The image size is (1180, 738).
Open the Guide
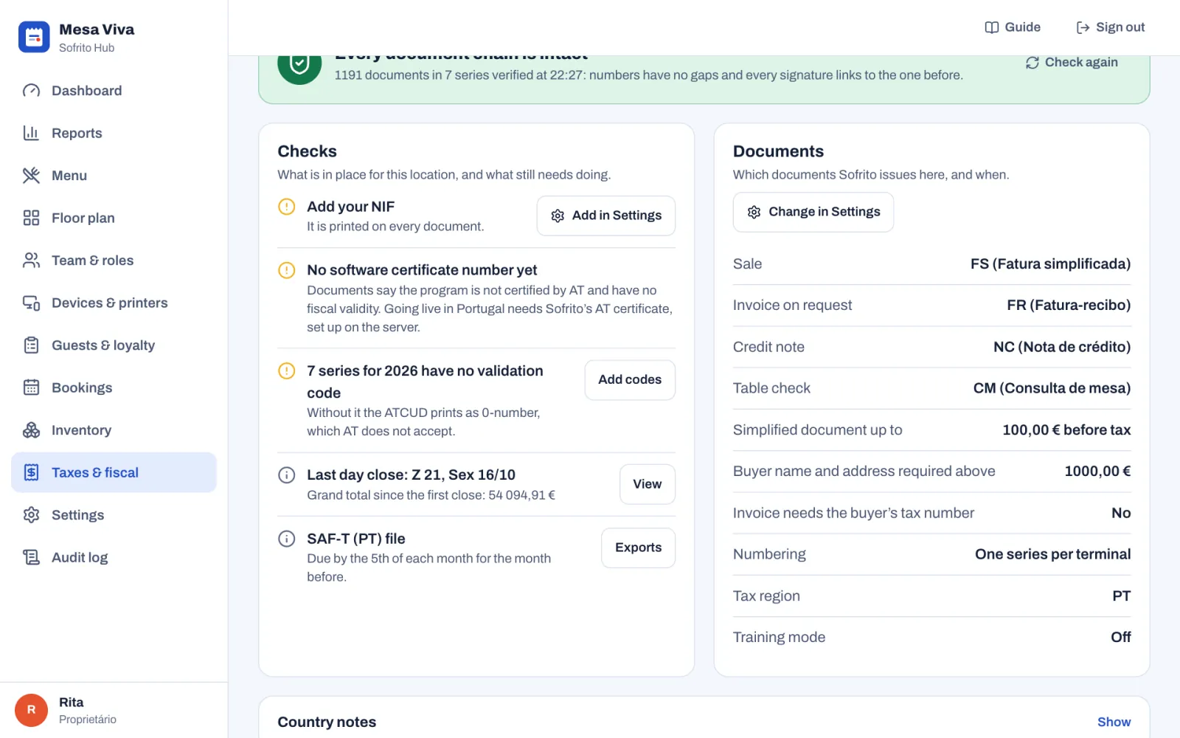click(x=1013, y=27)
